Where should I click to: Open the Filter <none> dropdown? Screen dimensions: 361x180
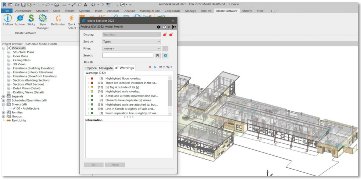coord(132,48)
